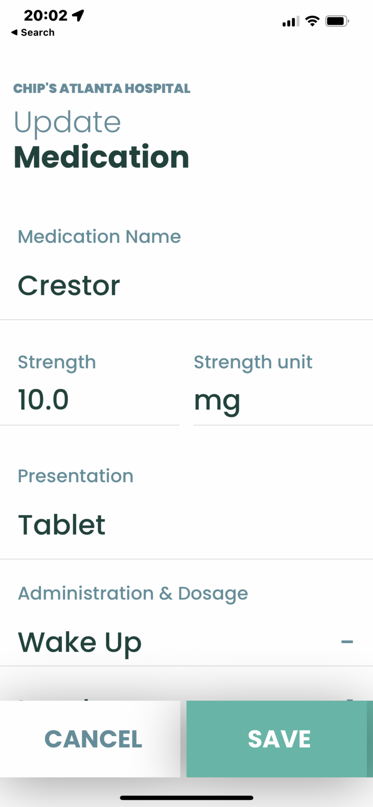Return to Search via back link
Screen dimensions: 373x807
37,32
